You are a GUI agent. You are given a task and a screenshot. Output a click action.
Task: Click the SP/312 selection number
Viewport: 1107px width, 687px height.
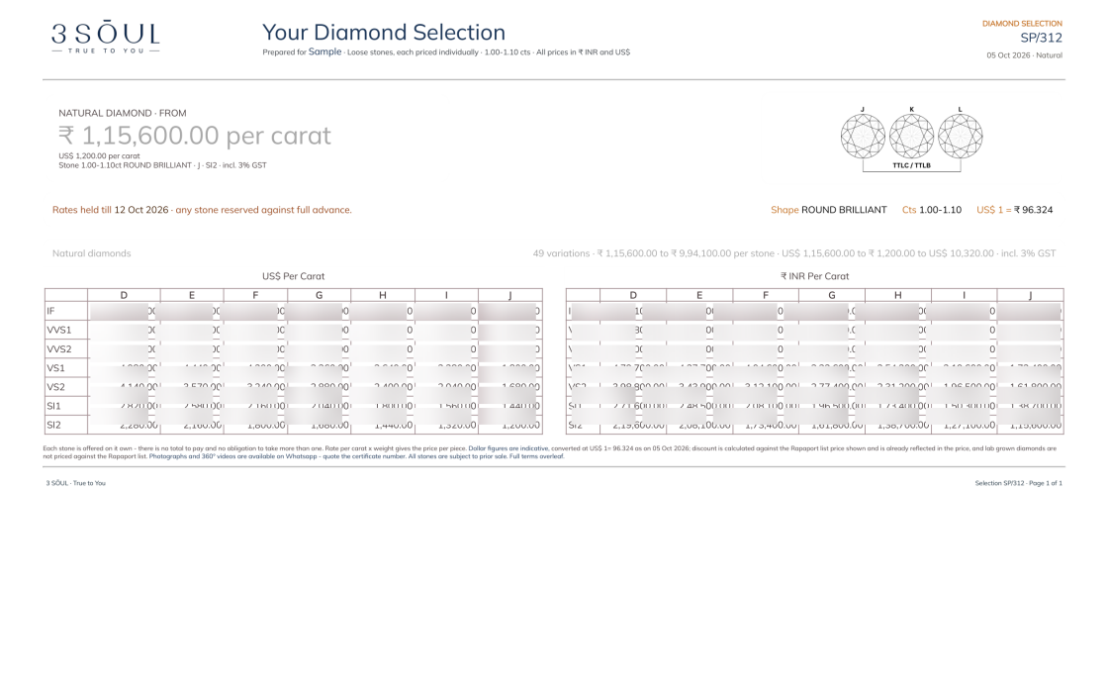point(1041,38)
